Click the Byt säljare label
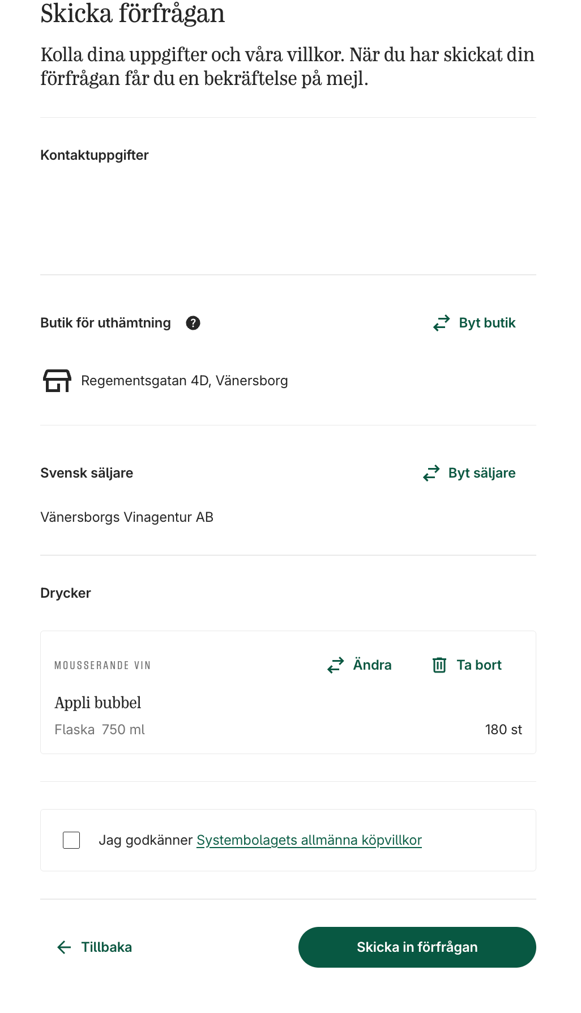The width and height of the screenshot is (581, 1013). tap(482, 473)
